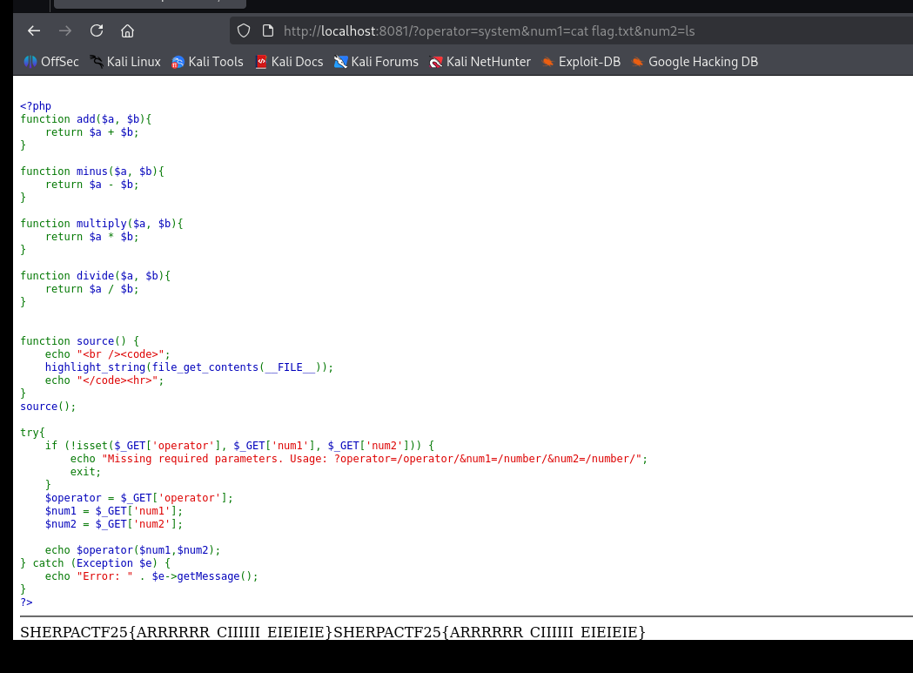Reload the current page
Viewport: 913px width, 673px height.
tap(97, 31)
